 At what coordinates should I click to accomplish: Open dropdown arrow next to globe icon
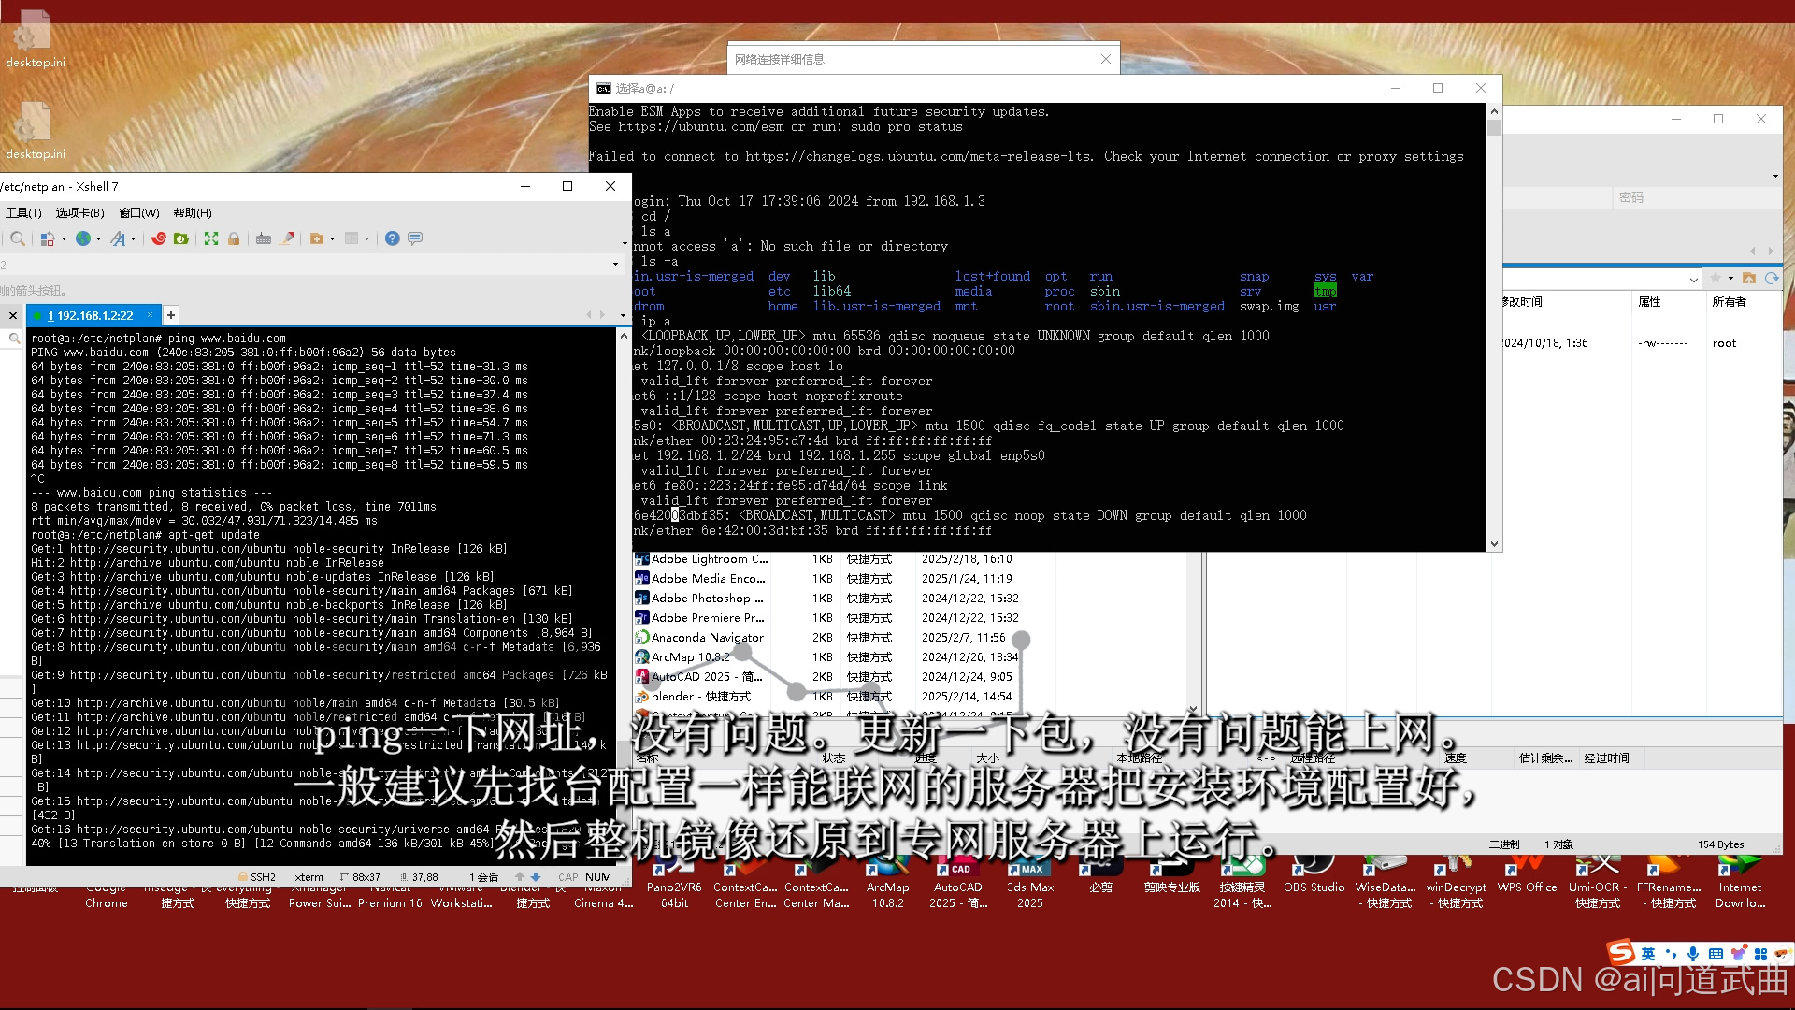[98, 239]
